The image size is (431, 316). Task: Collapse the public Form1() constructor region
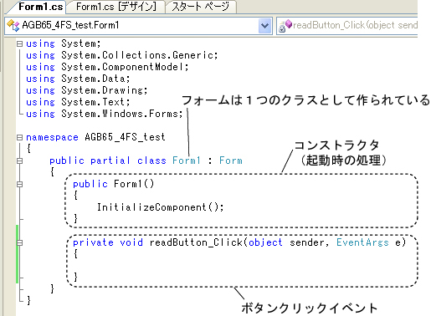pyautogui.click(x=19, y=184)
